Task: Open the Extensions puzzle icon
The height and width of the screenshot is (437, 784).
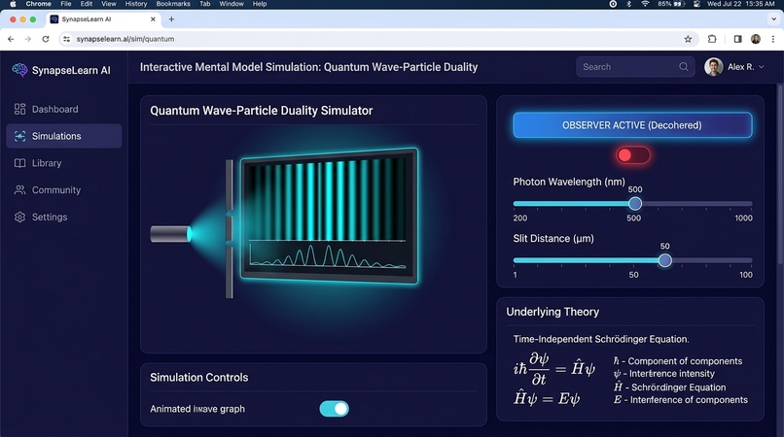Action: point(712,39)
